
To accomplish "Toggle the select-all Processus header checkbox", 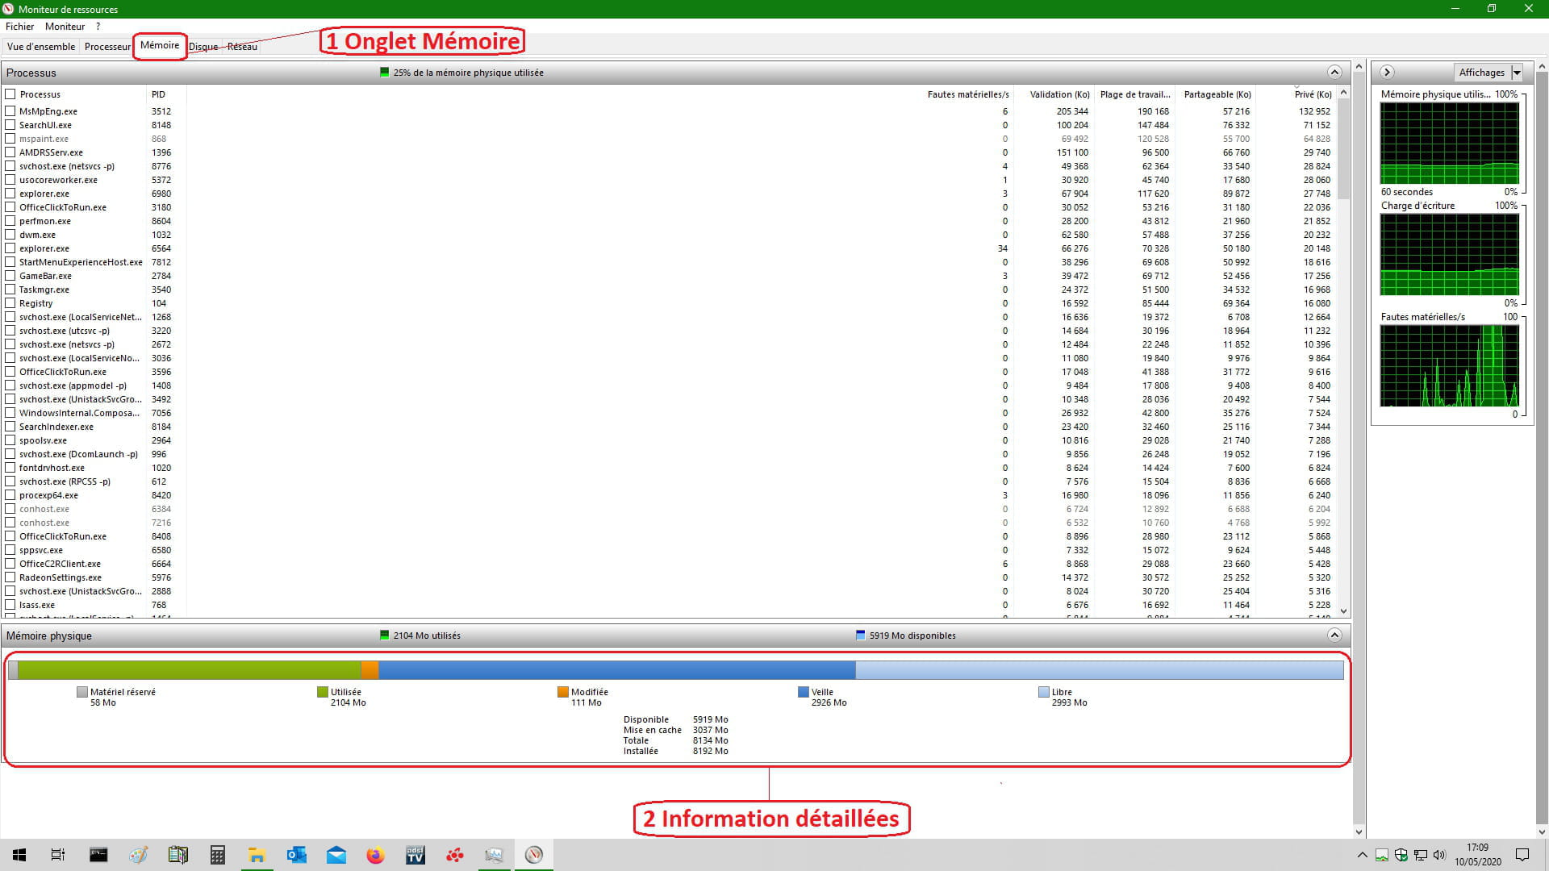I will pos(10,94).
